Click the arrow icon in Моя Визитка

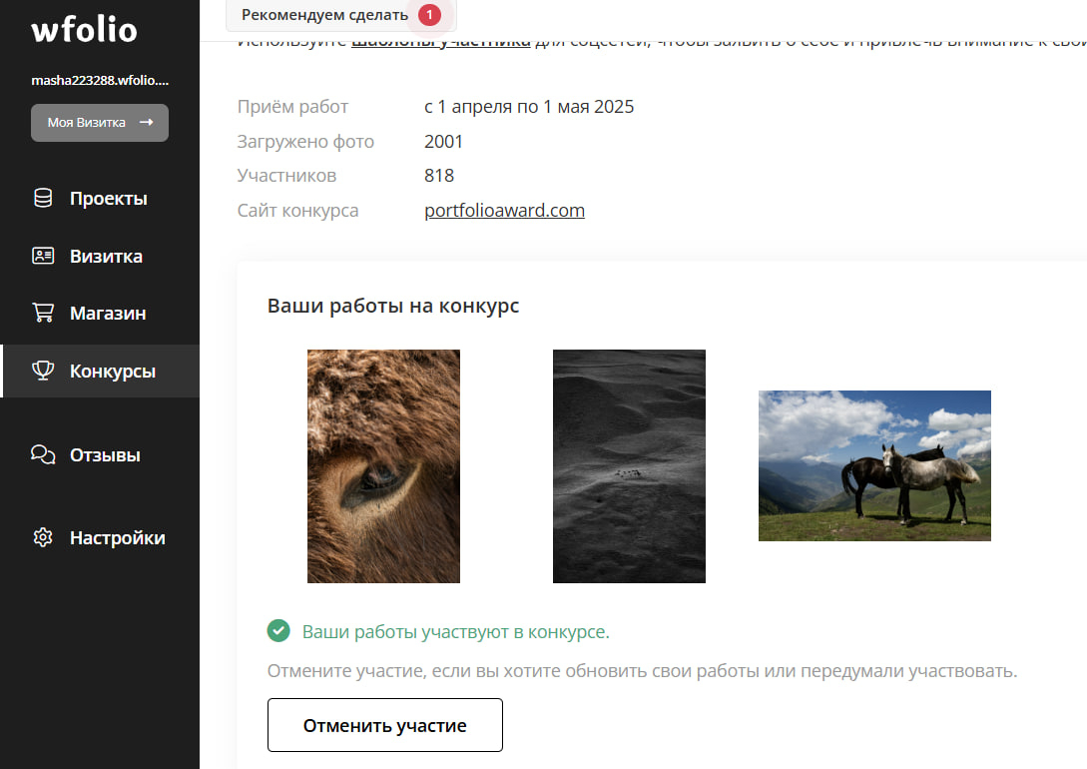tap(147, 122)
